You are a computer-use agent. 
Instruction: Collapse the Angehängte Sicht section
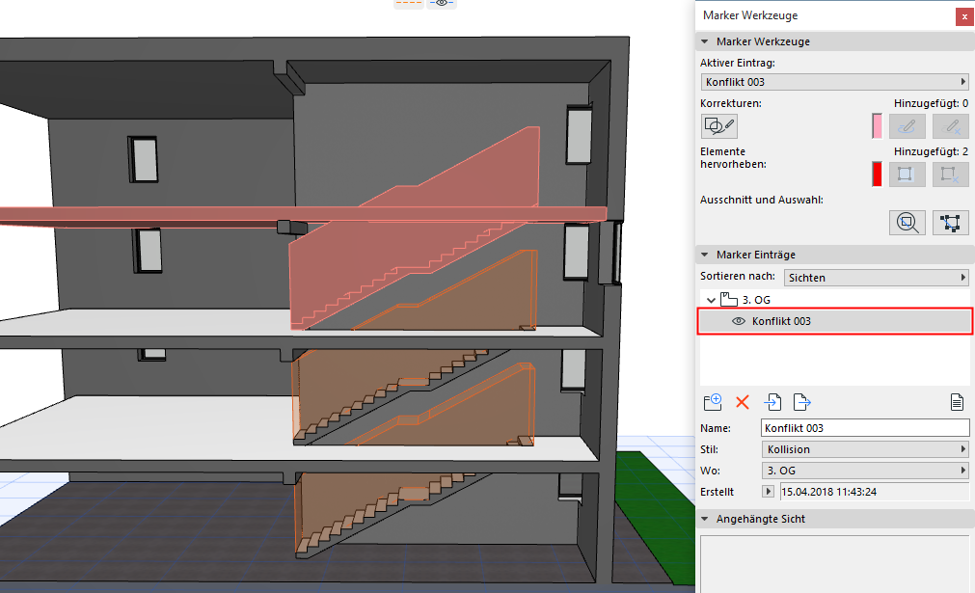click(x=705, y=519)
